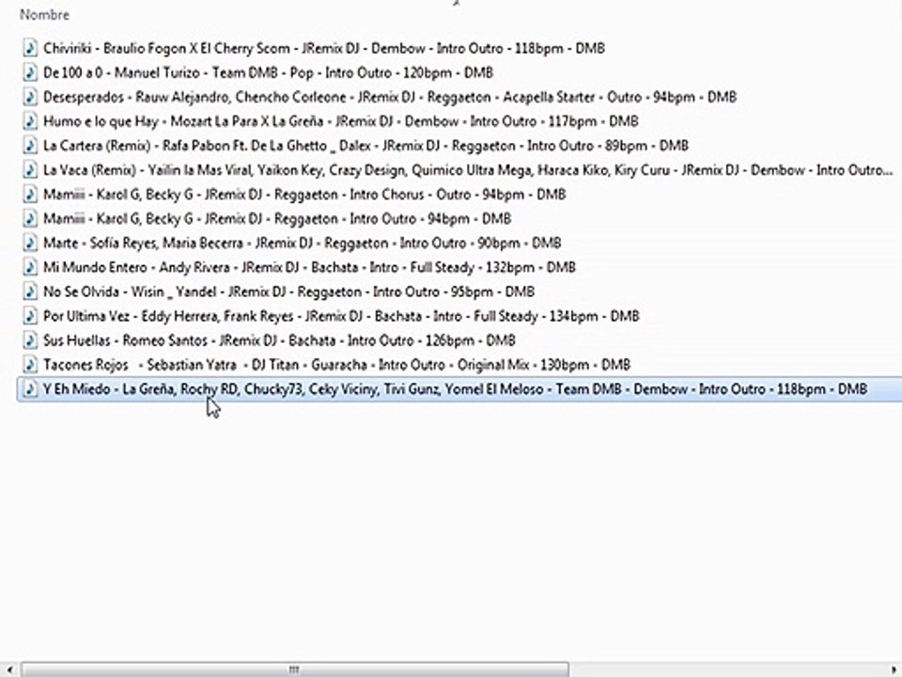The height and width of the screenshot is (677, 902).
Task: Select file La Vaca (Remix) - Yailin la Mas Viral
Action: pos(468,170)
